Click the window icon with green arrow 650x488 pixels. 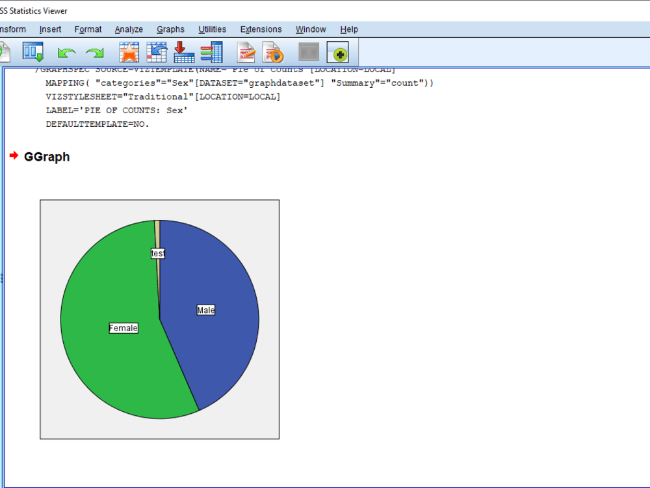[339, 51]
